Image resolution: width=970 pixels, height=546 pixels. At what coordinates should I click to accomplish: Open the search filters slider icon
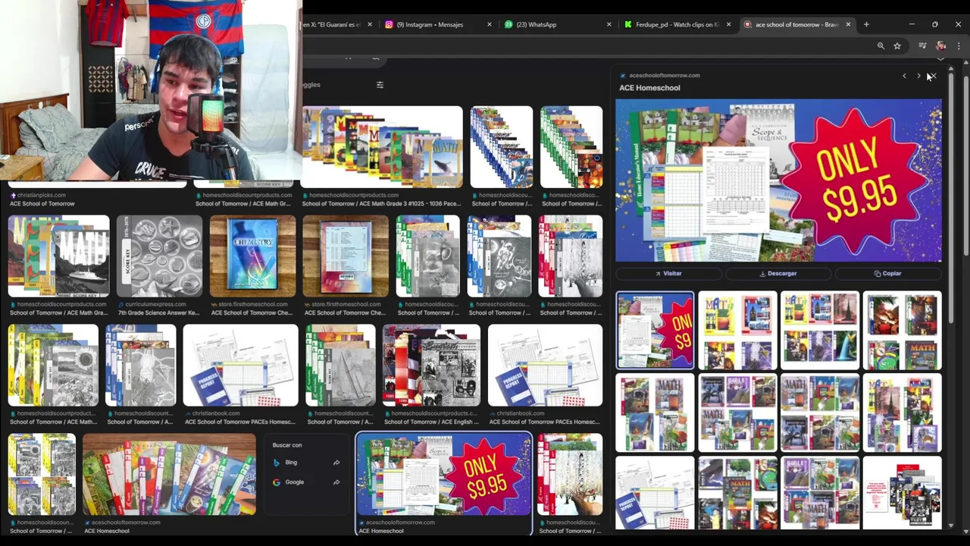click(380, 85)
